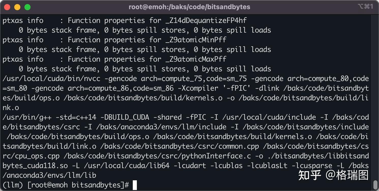Click the -lcusparse linker flag

pyautogui.click(x=312, y=166)
